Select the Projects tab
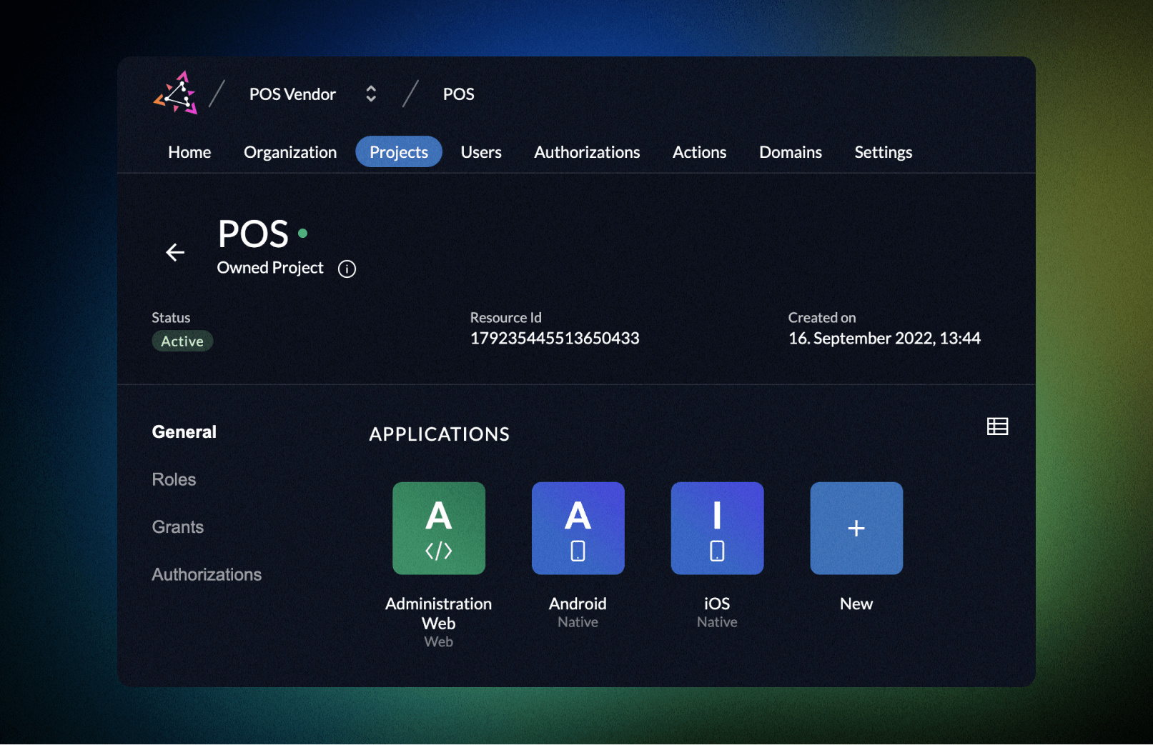Viewport: 1153px width, 745px height. 399,152
